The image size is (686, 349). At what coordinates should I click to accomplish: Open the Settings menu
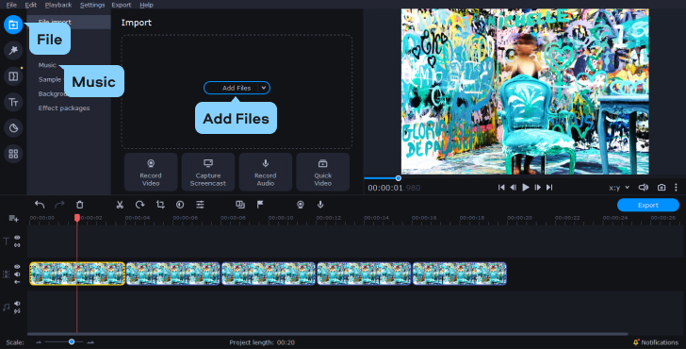tap(92, 5)
